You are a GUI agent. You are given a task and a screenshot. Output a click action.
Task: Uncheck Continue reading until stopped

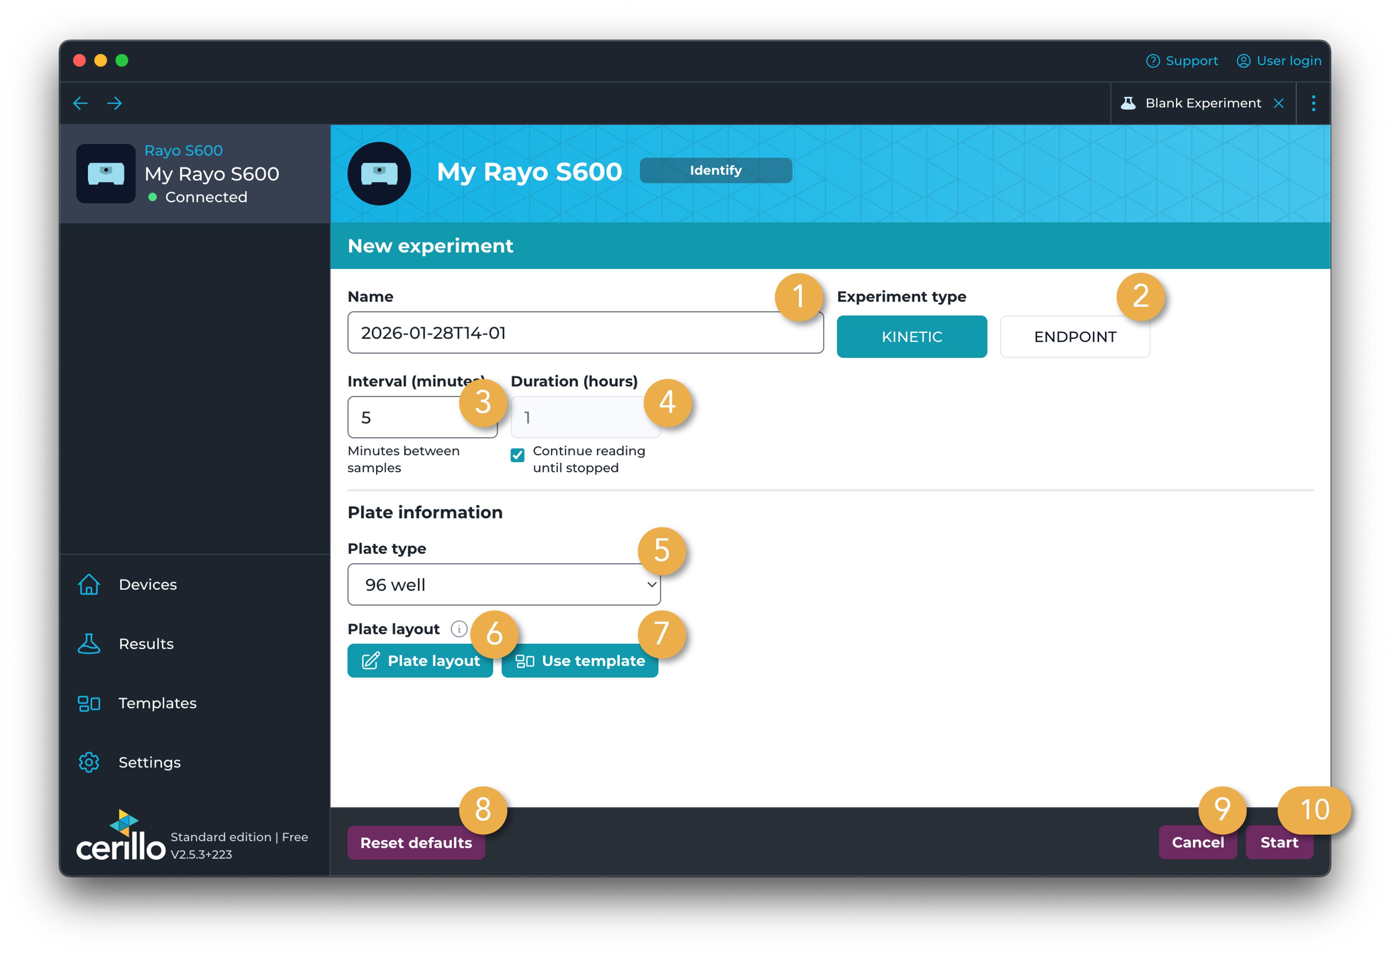pos(518,455)
